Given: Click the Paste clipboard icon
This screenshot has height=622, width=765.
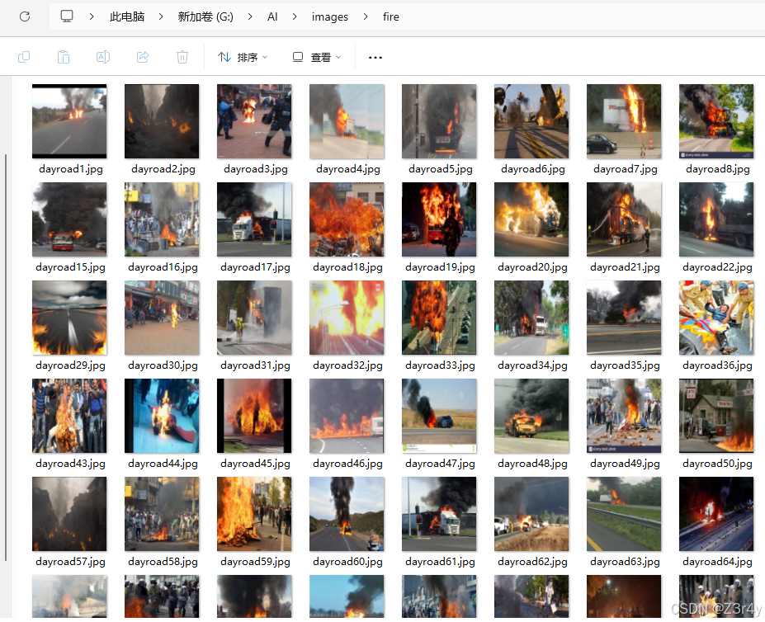Looking at the screenshot, I should pyautogui.click(x=64, y=58).
